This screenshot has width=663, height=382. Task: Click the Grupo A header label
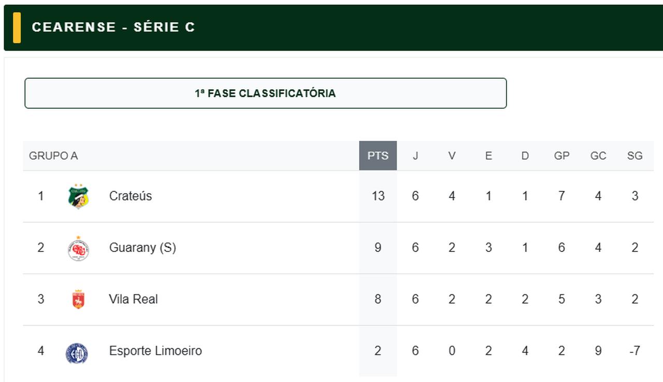tap(53, 155)
